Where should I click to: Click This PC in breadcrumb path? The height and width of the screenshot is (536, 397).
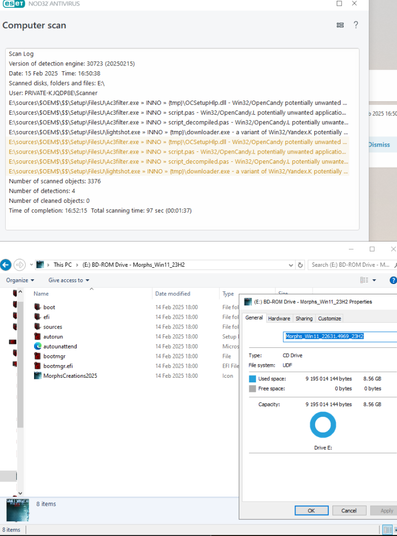[x=62, y=265]
